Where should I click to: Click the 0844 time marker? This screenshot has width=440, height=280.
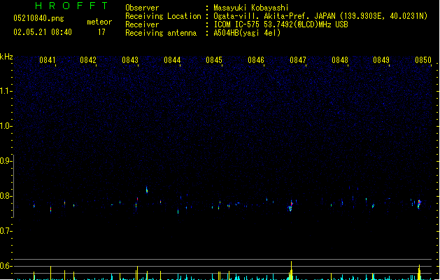(172, 60)
